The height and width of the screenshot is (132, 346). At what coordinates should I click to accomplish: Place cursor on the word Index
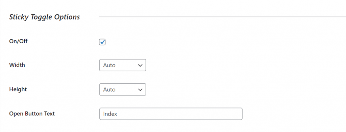[x=110, y=114]
